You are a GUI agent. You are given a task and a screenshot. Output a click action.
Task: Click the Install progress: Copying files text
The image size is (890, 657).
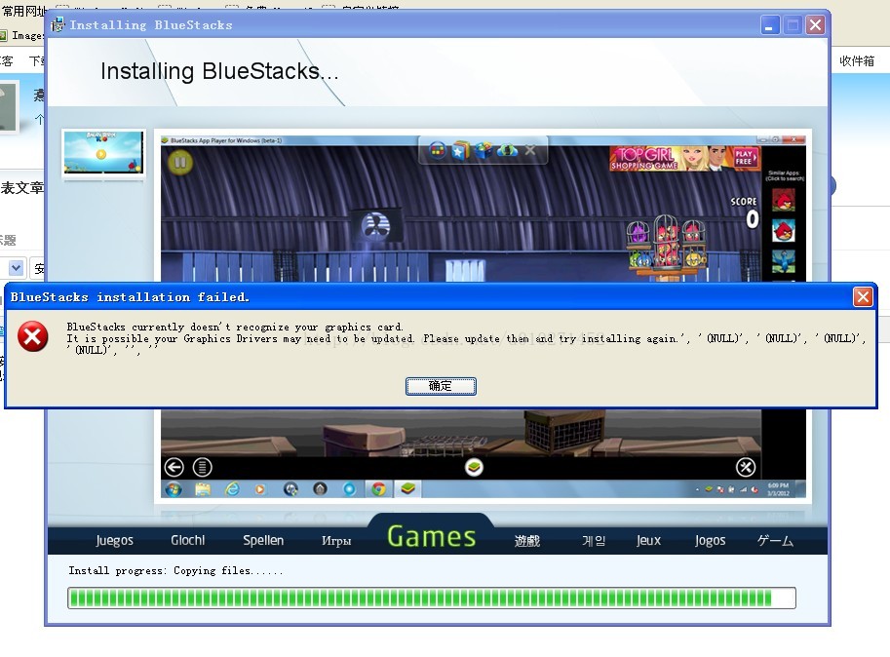coord(175,571)
